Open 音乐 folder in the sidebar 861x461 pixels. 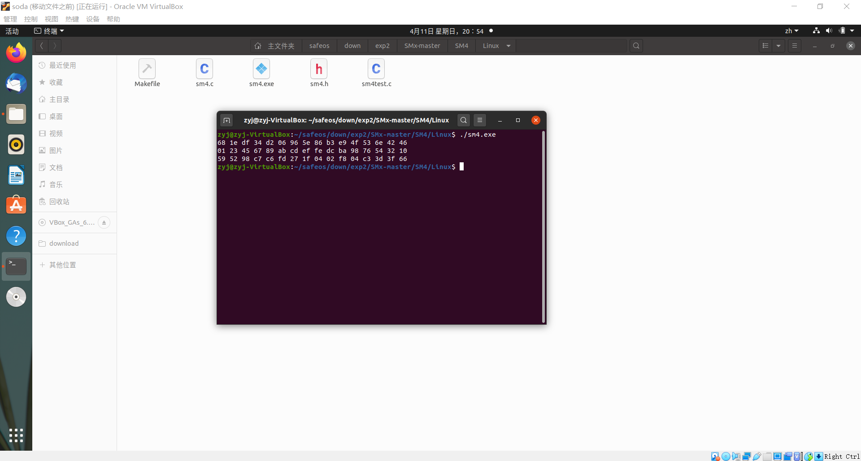[74, 185]
